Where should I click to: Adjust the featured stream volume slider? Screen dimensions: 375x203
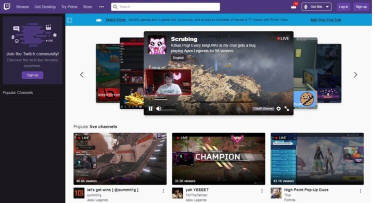pyautogui.click(x=169, y=109)
